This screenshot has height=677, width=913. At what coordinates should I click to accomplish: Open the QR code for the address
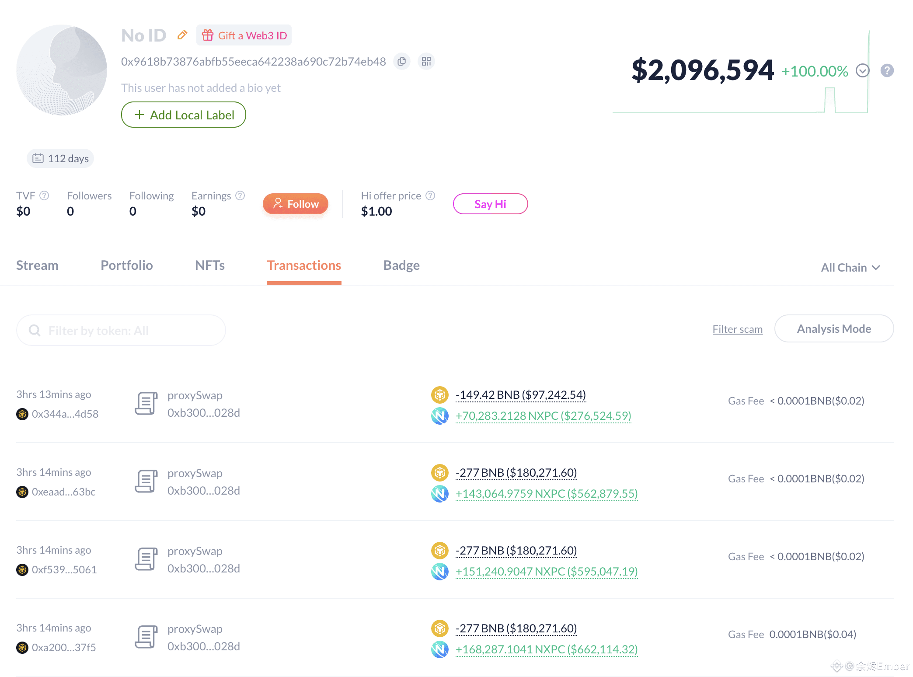coord(426,62)
